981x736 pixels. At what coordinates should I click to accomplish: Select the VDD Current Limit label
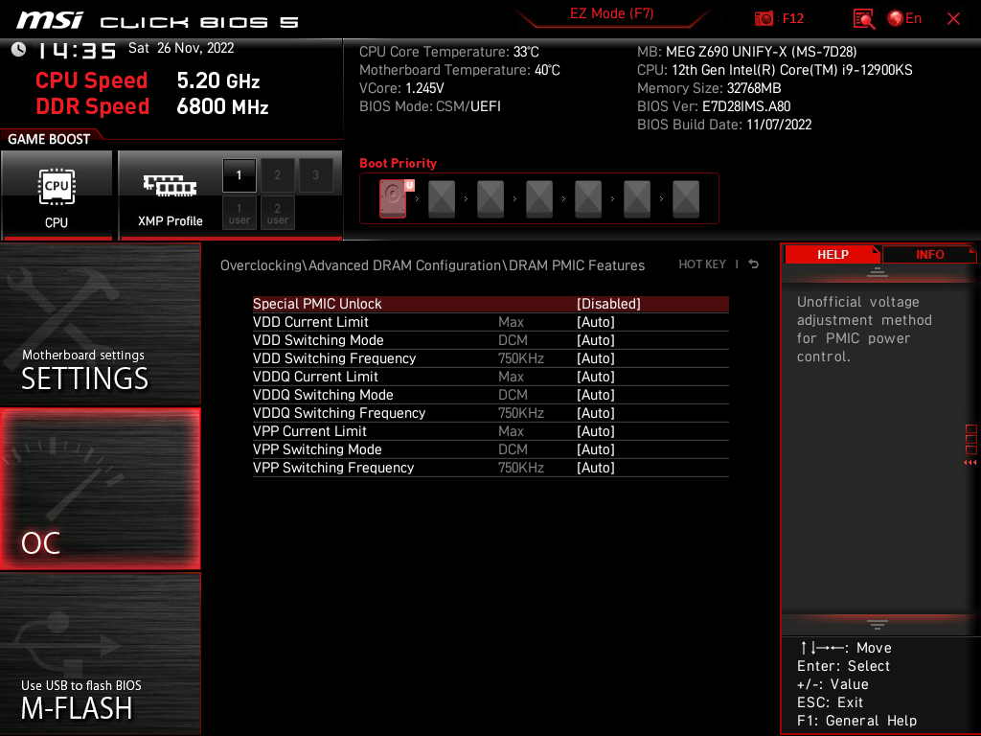coord(310,322)
